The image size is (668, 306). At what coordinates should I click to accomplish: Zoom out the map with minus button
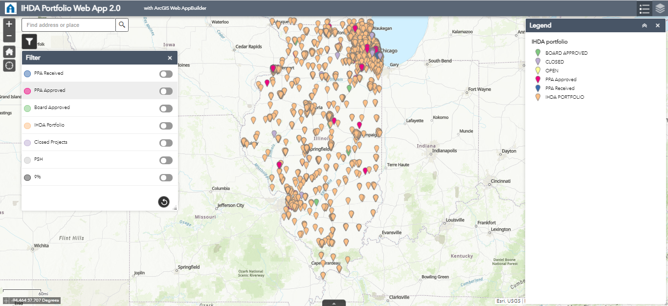(x=9, y=36)
